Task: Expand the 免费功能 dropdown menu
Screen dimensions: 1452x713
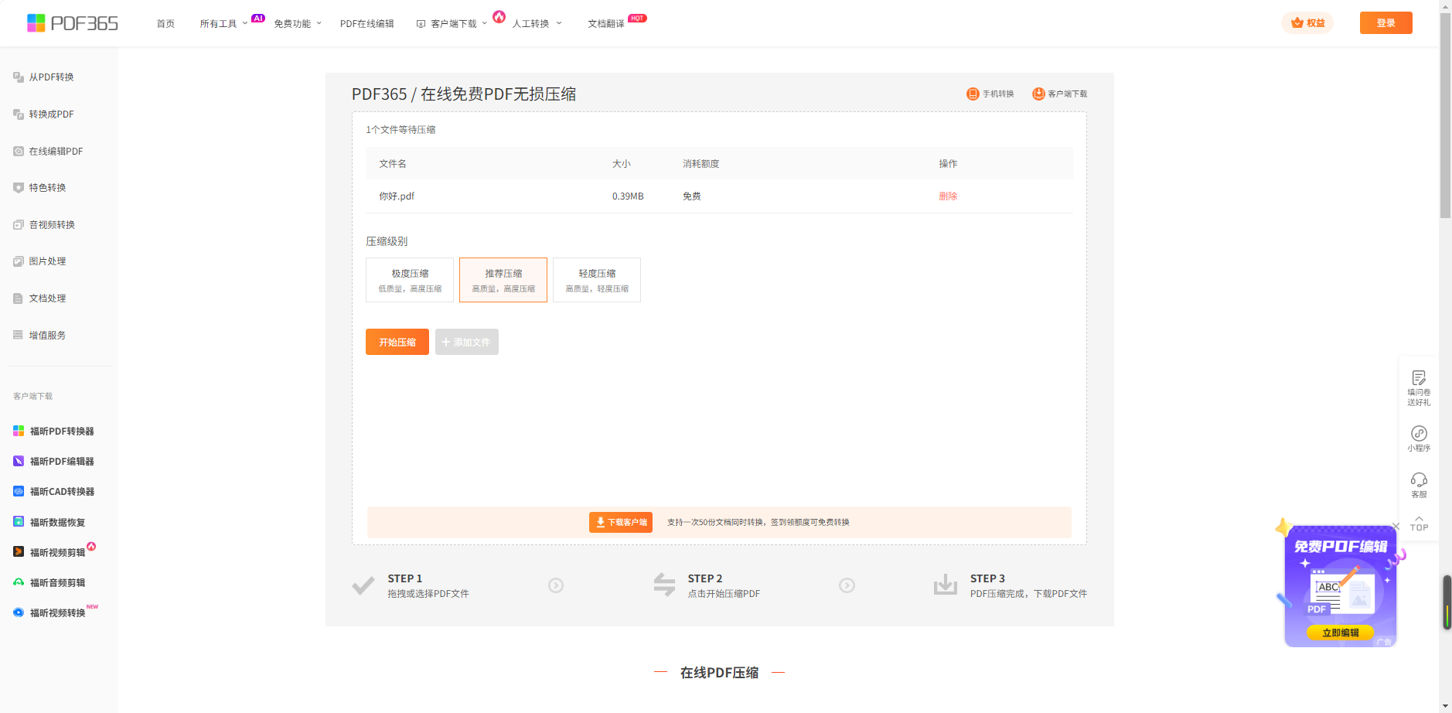Action: pos(297,24)
